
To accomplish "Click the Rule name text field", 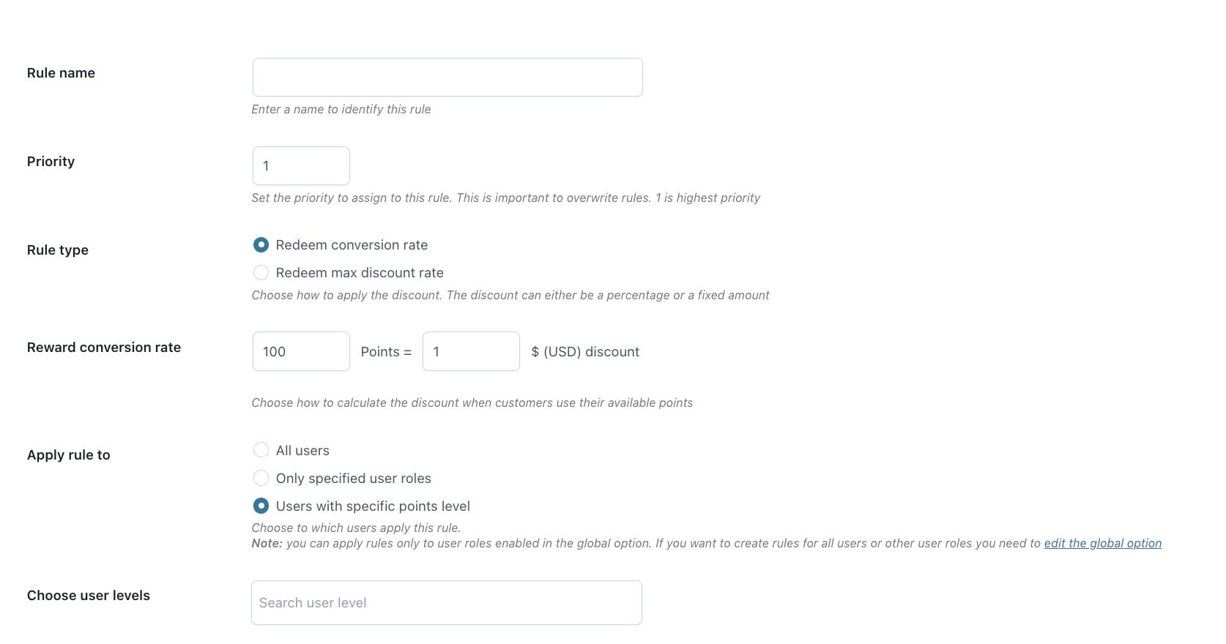I will pos(447,78).
